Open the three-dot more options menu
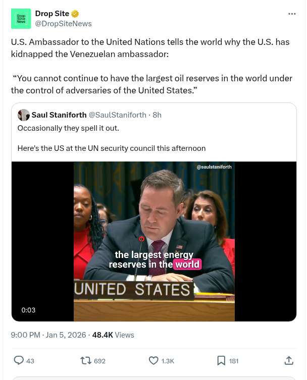This screenshot has height=380, width=307. click(292, 14)
